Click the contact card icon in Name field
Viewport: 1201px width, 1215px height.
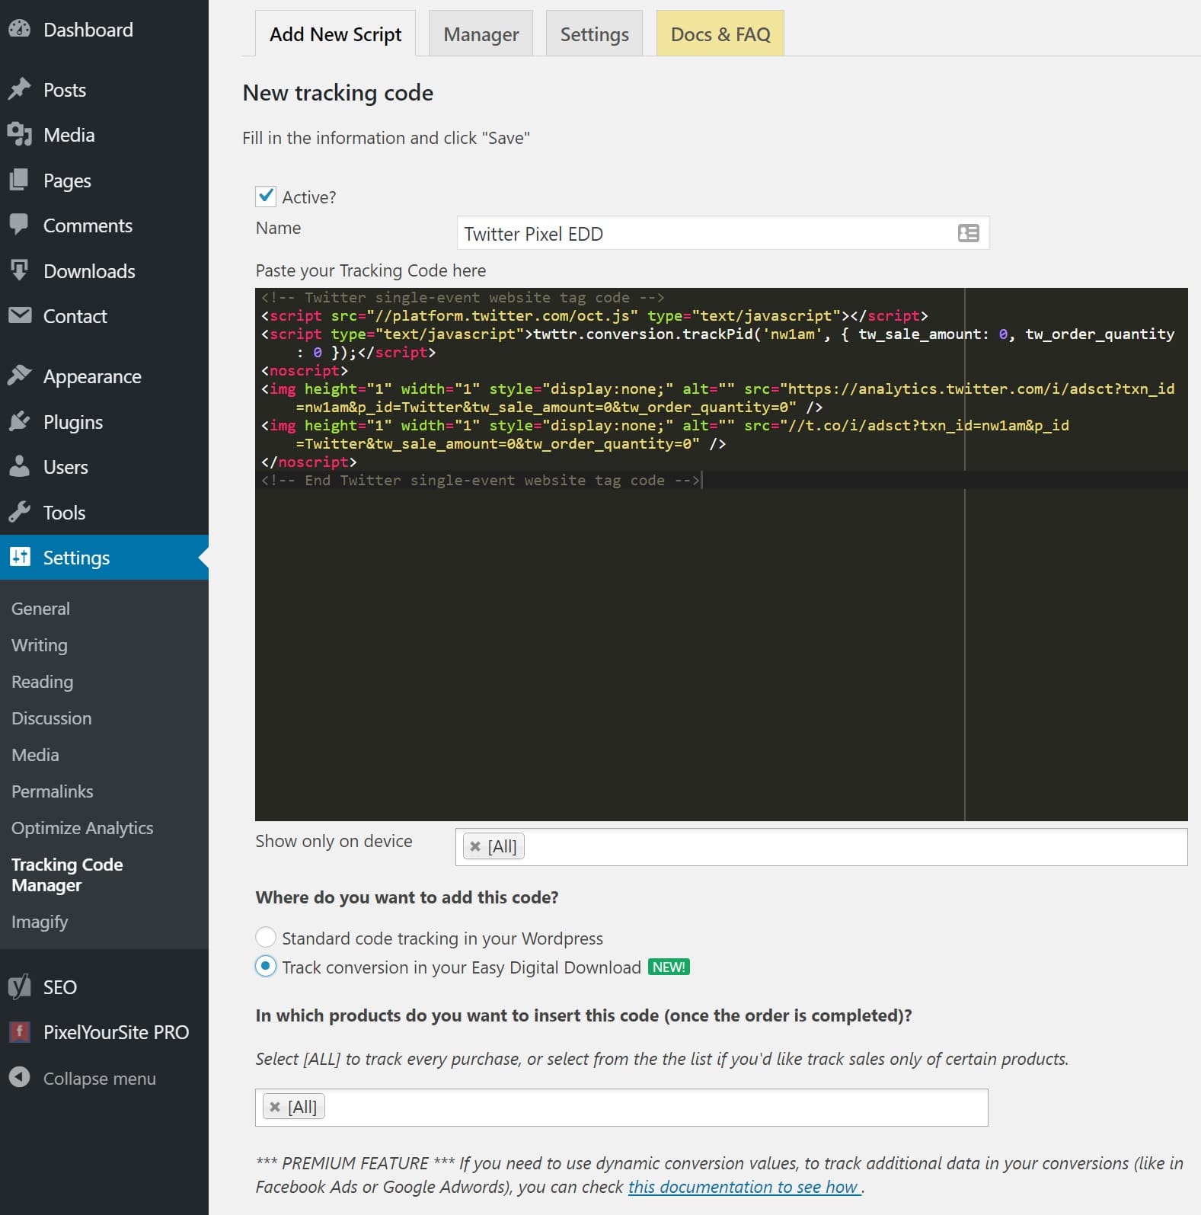point(968,234)
